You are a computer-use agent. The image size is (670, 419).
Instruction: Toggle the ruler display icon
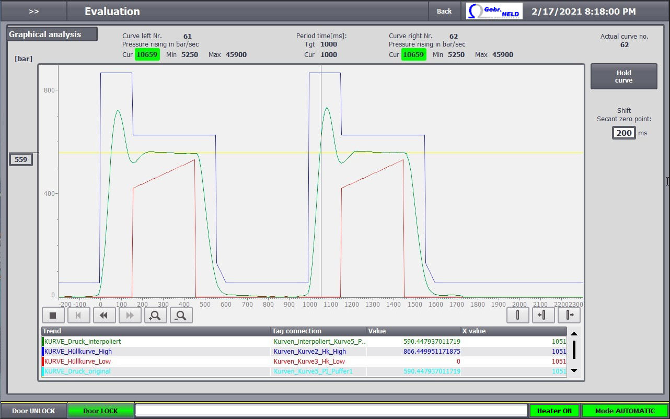[x=517, y=315]
